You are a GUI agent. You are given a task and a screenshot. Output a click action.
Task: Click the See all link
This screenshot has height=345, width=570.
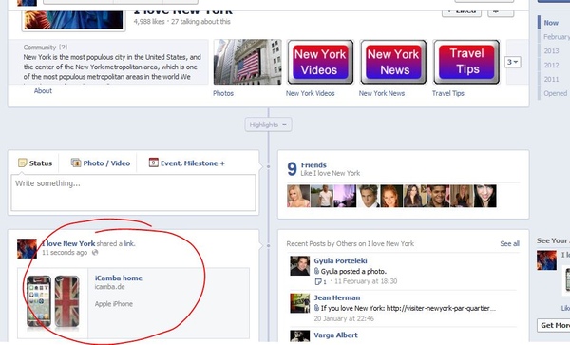[x=509, y=244]
